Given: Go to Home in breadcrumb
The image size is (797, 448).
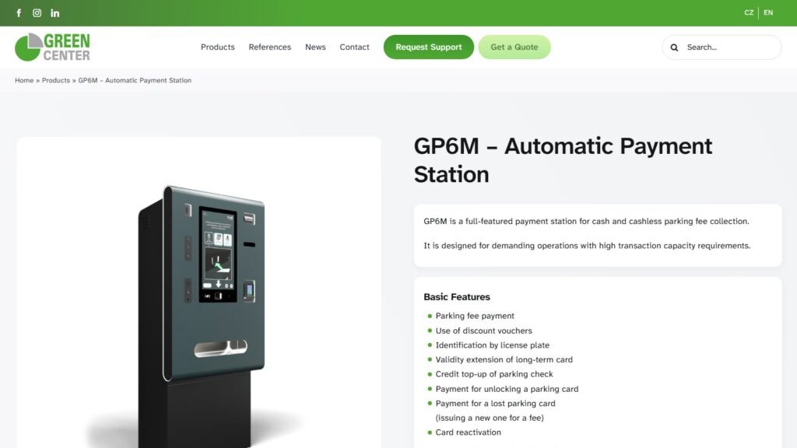Looking at the screenshot, I should pos(24,80).
